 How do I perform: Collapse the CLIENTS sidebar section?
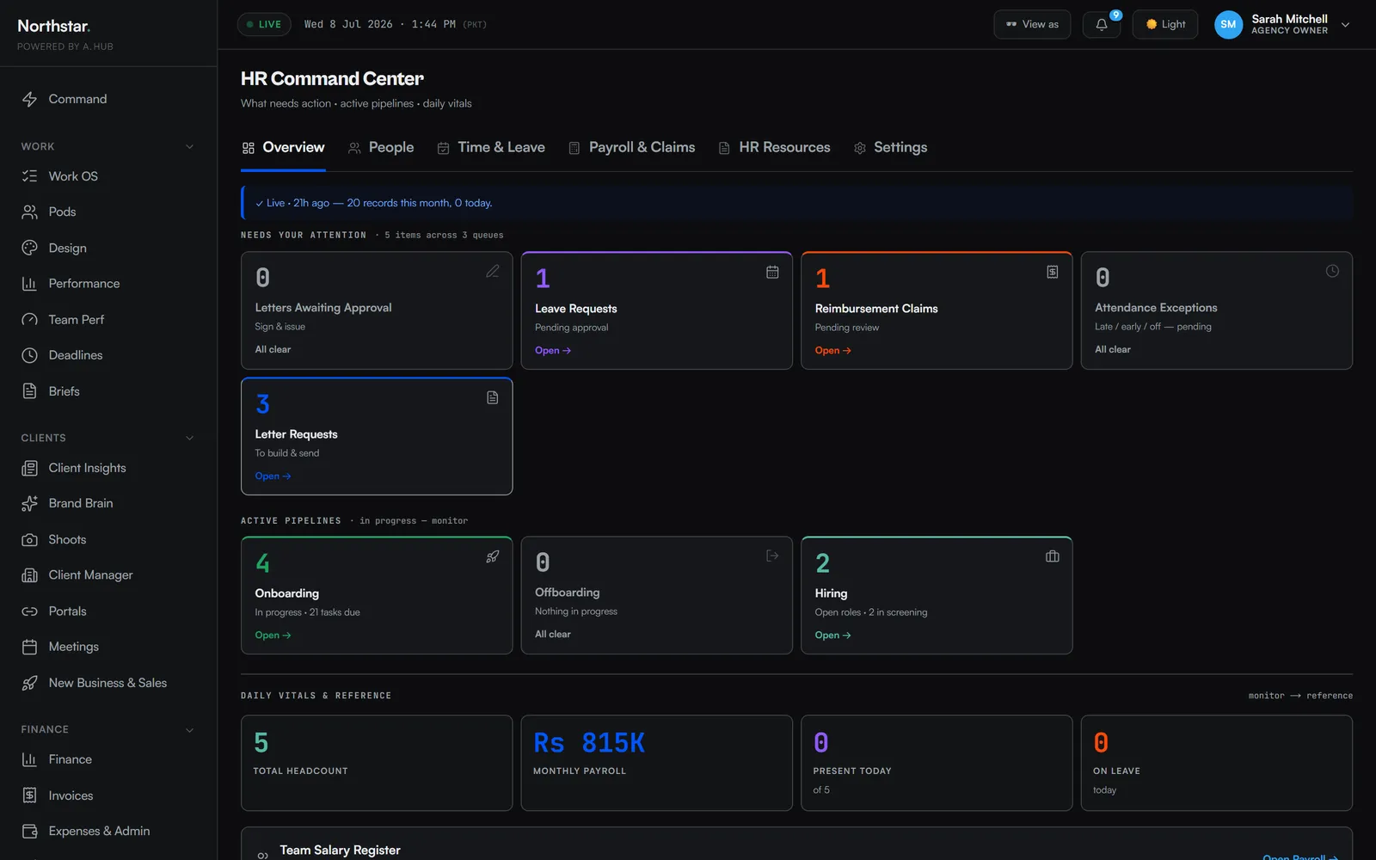(189, 438)
